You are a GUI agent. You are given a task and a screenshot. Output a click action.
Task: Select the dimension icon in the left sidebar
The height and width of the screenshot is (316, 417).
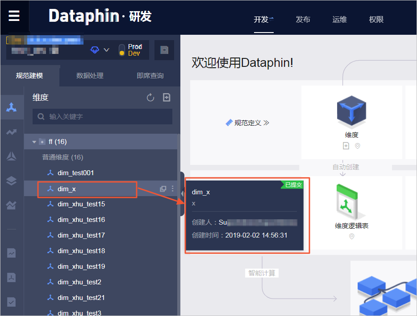(12, 107)
